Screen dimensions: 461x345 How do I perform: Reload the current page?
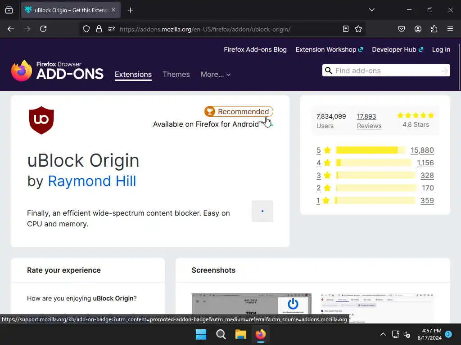43,29
